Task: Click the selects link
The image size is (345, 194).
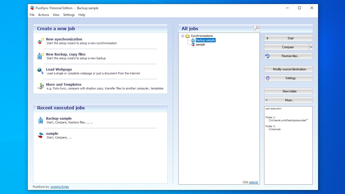Action: click(253, 182)
